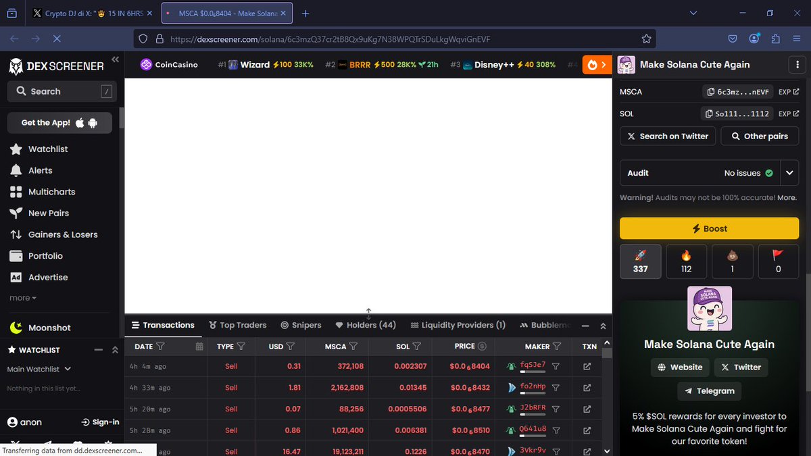The width and height of the screenshot is (811, 456).
Task: Switch to the Top Traders tab
Action: (237, 325)
